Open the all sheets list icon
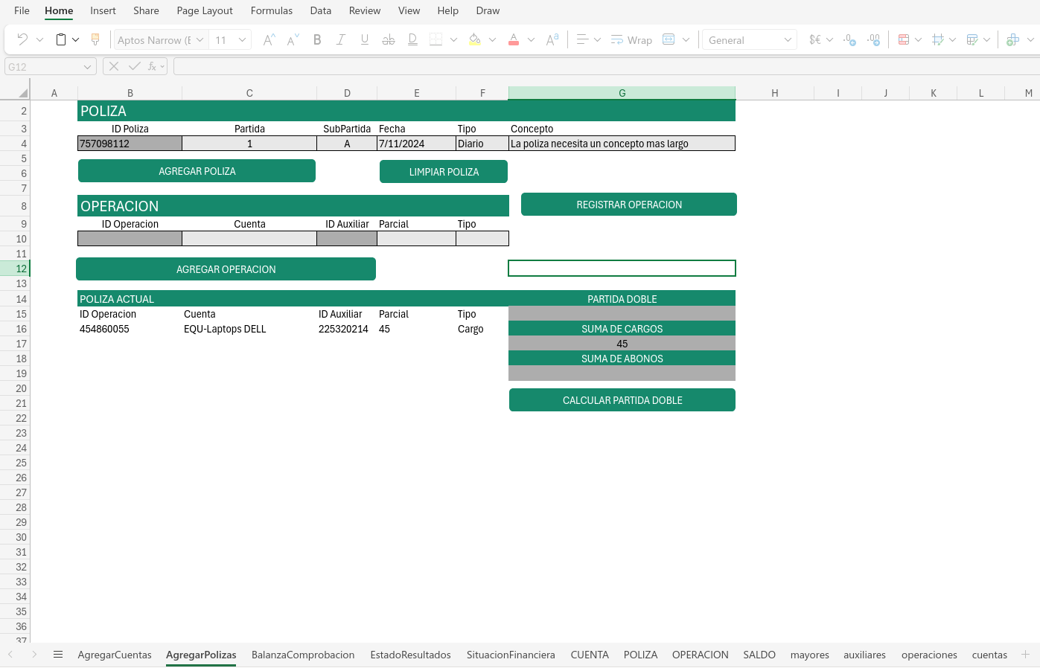This screenshot has height=668, width=1040. pyautogui.click(x=58, y=655)
